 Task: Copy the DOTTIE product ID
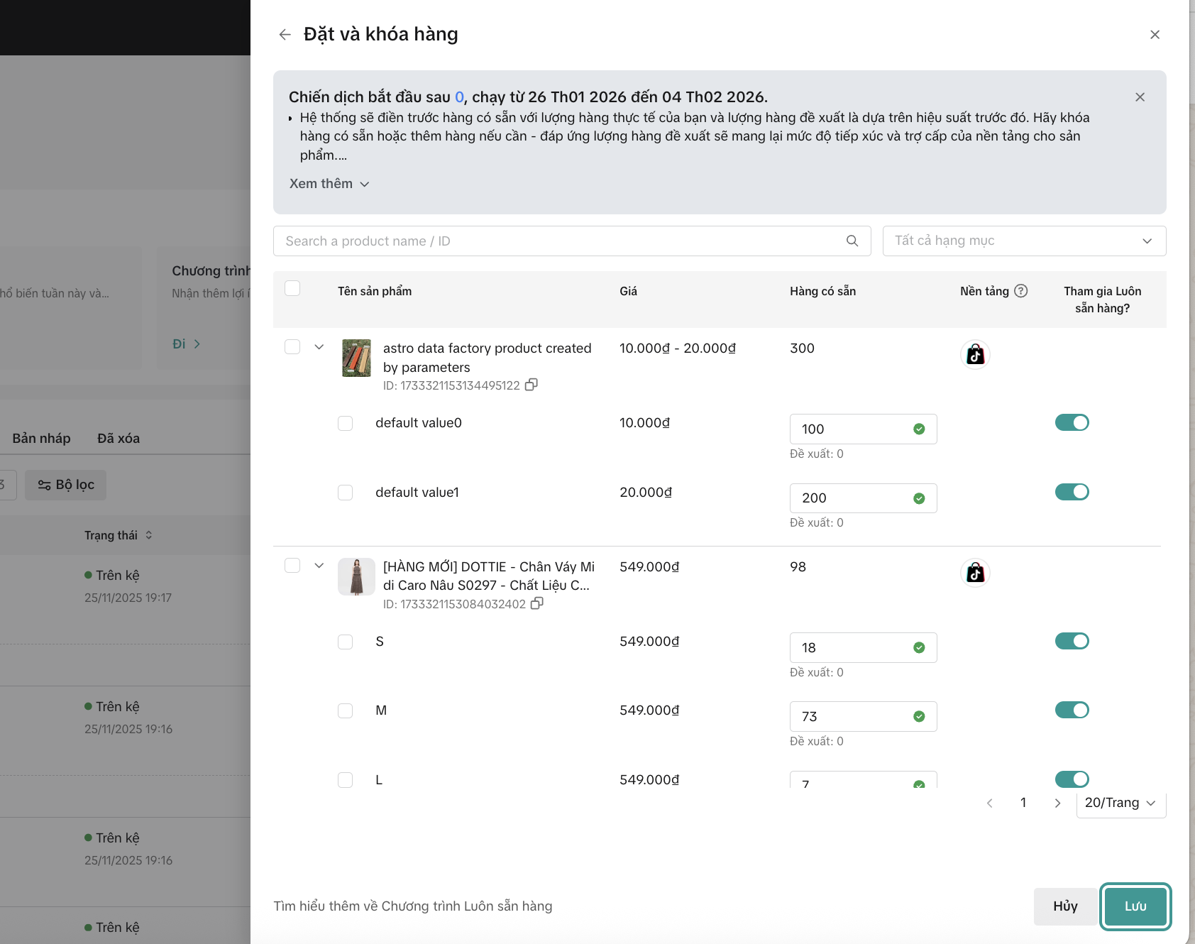point(537,603)
